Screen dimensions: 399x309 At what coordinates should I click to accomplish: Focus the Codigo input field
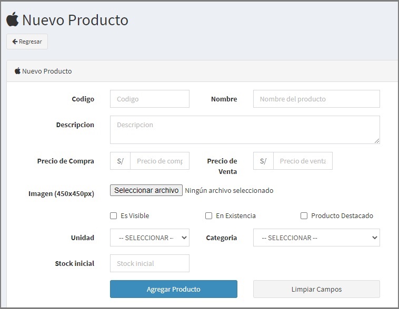tap(149, 99)
